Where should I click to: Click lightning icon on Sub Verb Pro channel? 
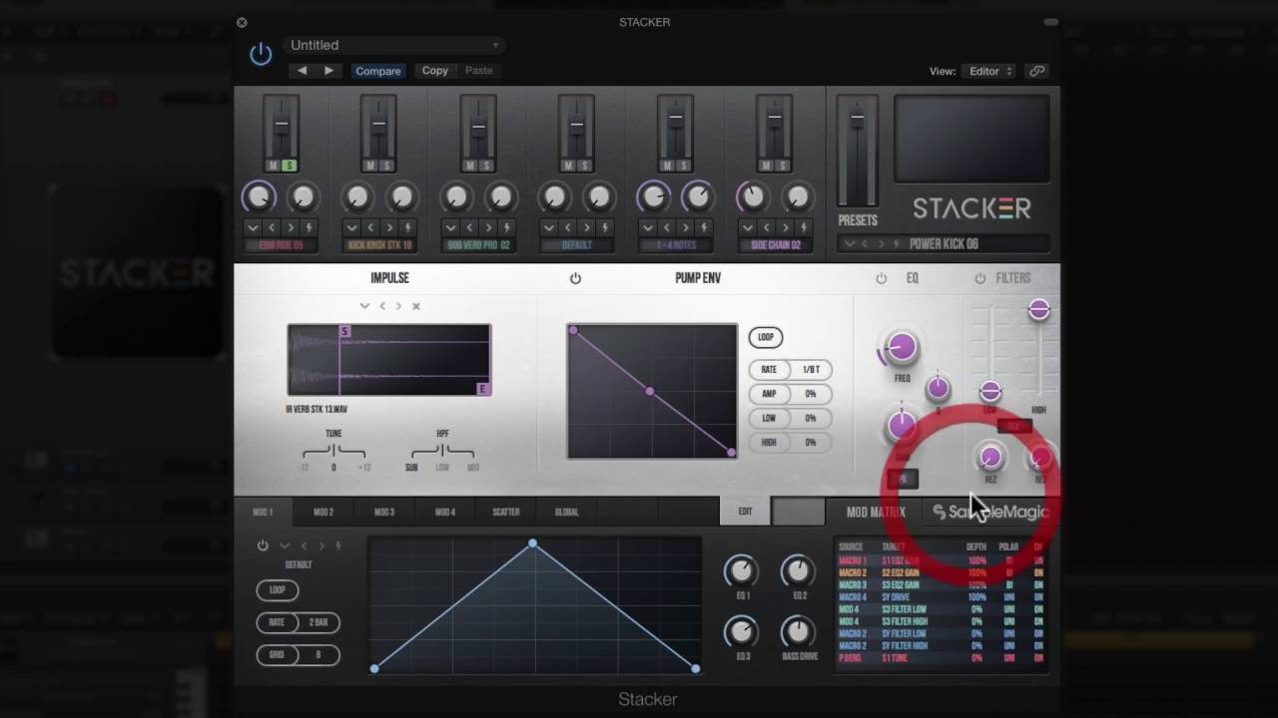506,227
